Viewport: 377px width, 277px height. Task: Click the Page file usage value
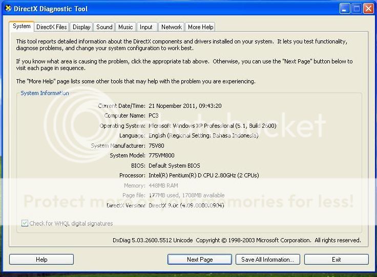[x=186, y=195]
